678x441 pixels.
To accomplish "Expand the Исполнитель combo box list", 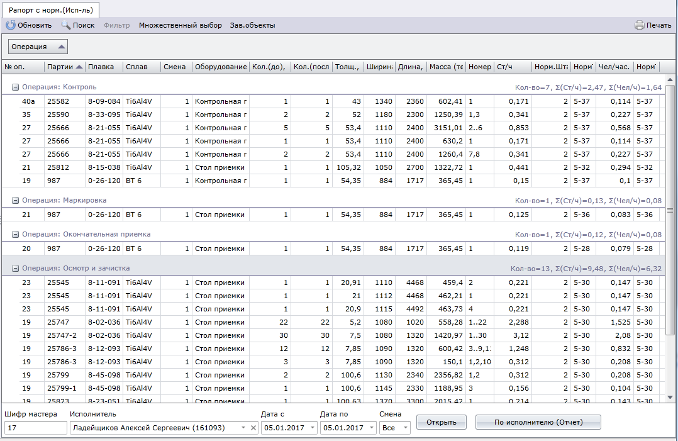I will 243,428.
